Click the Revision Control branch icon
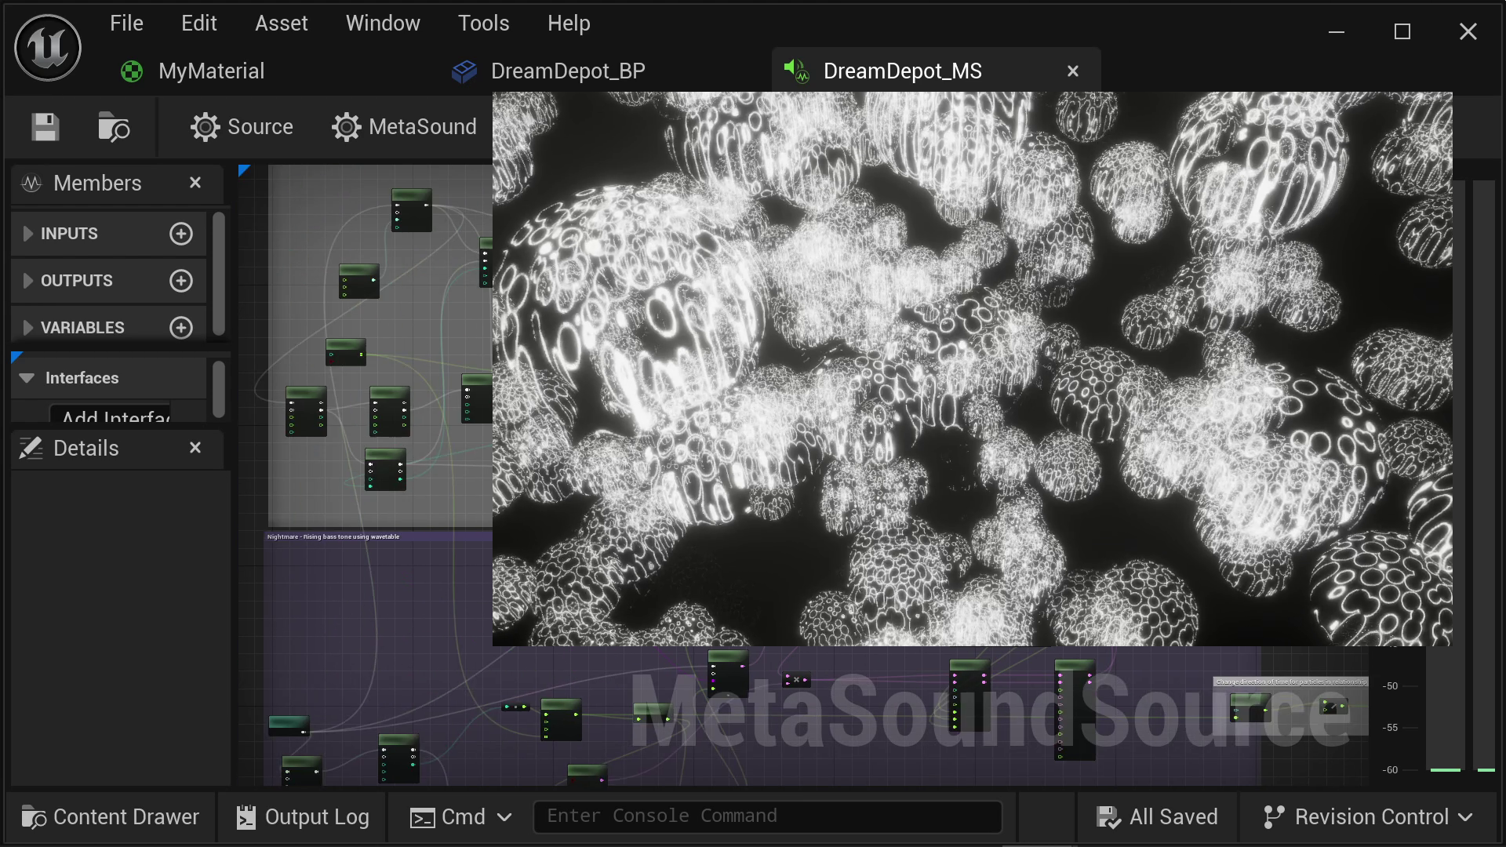This screenshot has width=1506, height=847. (x=1274, y=817)
